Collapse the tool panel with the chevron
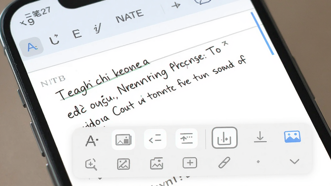This screenshot has width=331, height=186. pyautogui.click(x=294, y=161)
